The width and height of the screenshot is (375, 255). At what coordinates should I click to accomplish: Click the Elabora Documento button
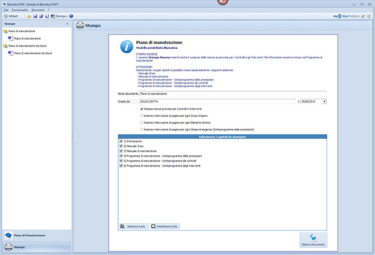point(313,240)
